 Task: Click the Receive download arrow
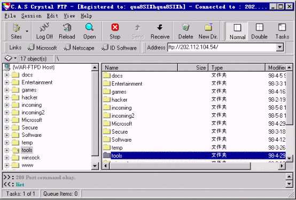pos(160,27)
